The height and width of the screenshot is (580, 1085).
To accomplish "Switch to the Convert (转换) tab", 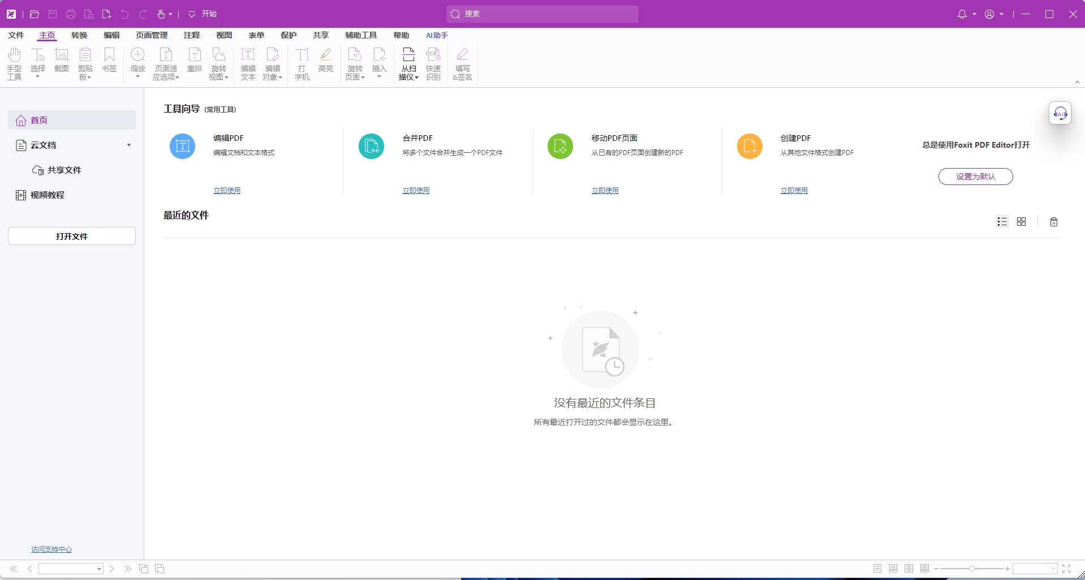I will tap(79, 35).
